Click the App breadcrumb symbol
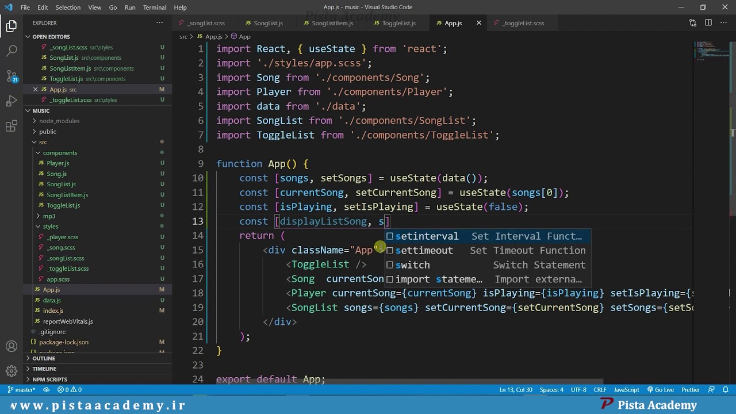736x414 pixels. [x=240, y=37]
